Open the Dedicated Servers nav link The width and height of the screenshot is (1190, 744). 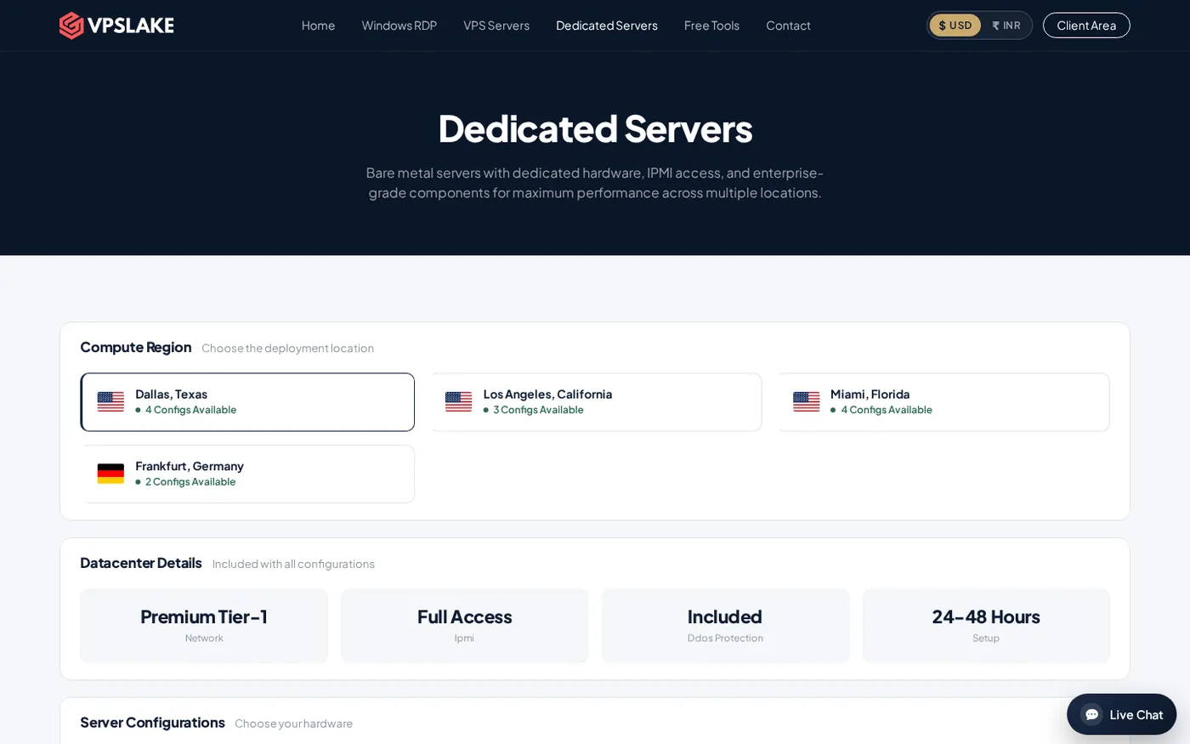point(607,26)
